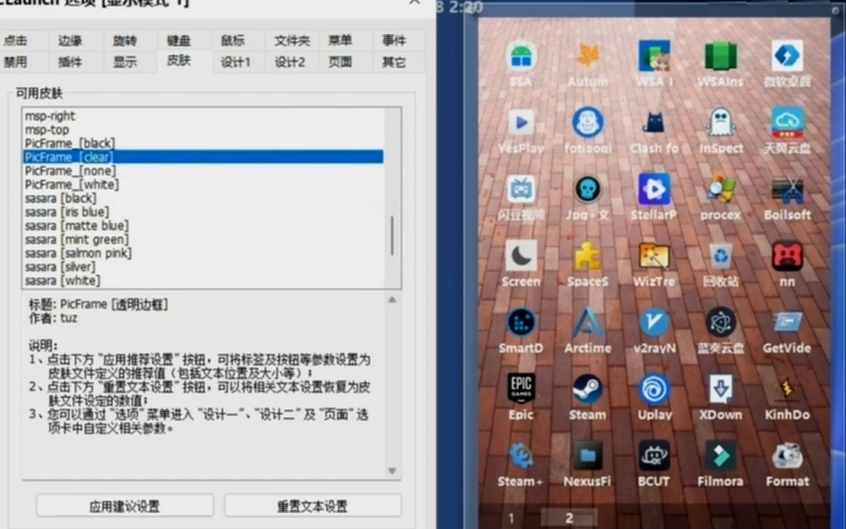Open the SSA Android icon in launcher
Viewport: 846px width, 529px height.
[x=521, y=56]
